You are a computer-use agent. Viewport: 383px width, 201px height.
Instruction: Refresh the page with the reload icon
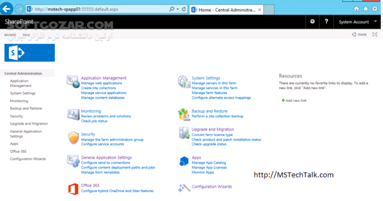[184, 9]
